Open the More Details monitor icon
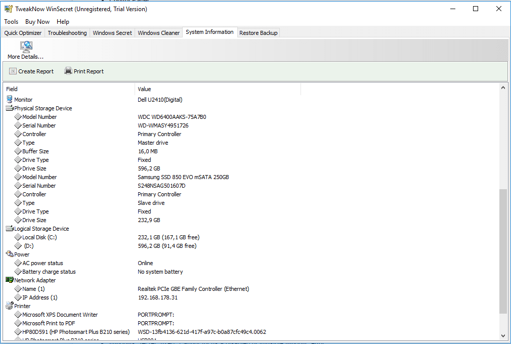 pyautogui.click(x=26, y=47)
